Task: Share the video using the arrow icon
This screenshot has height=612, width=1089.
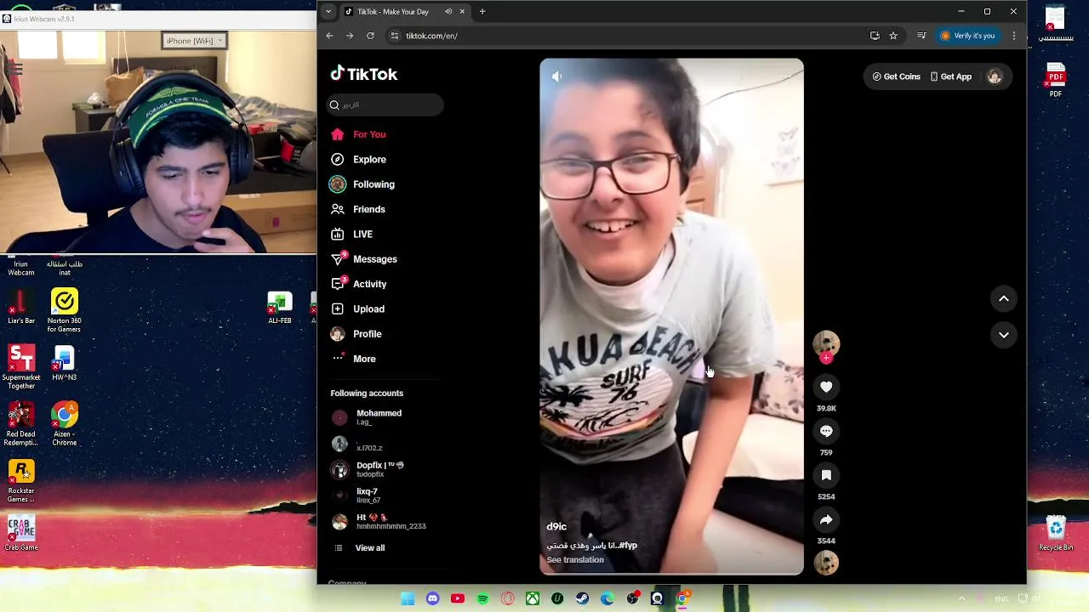Action: click(826, 519)
